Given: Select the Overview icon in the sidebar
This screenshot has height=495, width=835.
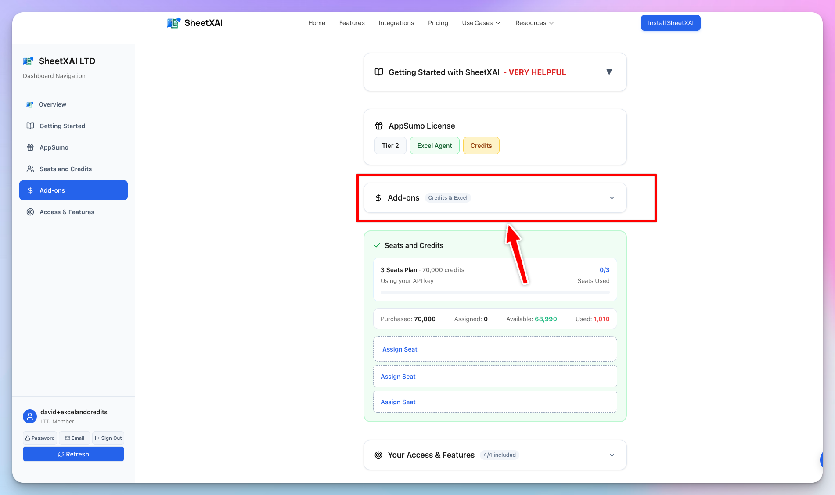Looking at the screenshot, I should 29,104.
